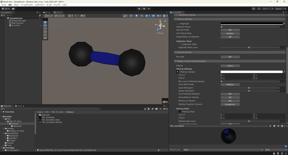
Task: Click the material preview sphere thumbnail
Action: (228, 136)
